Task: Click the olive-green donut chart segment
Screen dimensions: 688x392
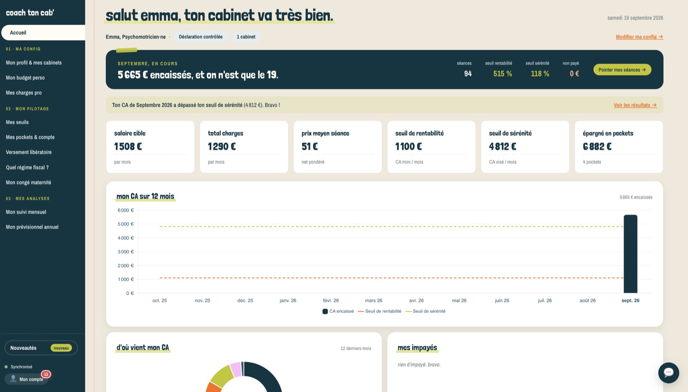Action: pyautogui.click(x=223, y=375)
